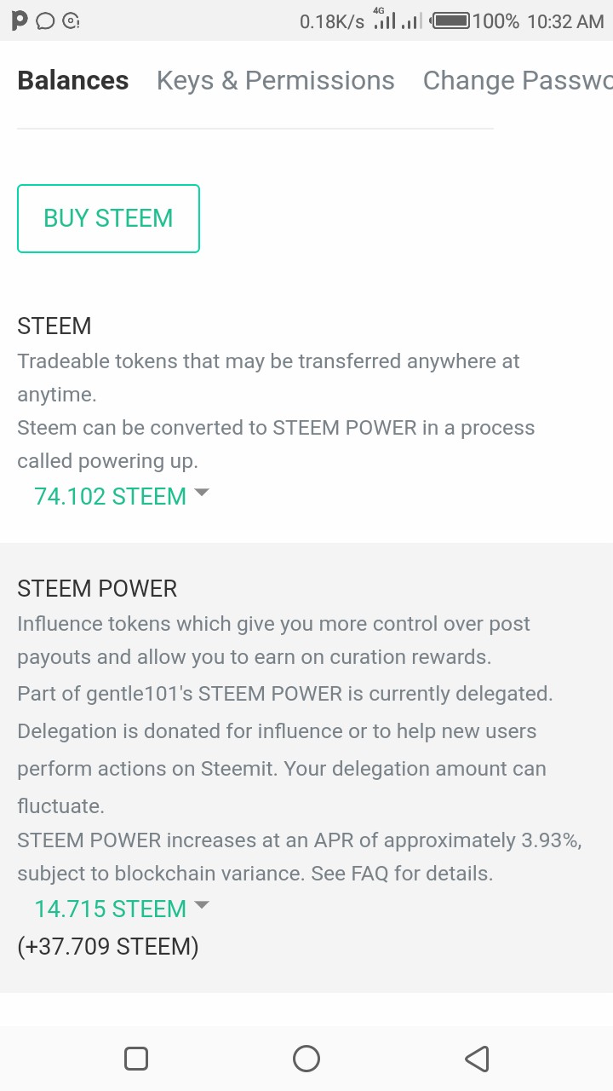Open the Keys & Permissions tab
This screenshot has width=613, height=1091.
click(275, 81)
